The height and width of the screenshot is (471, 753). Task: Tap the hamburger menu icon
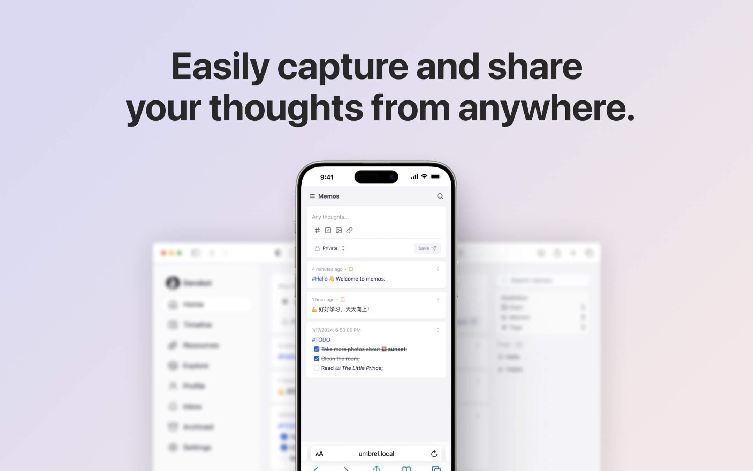click(x=312, y=196)
